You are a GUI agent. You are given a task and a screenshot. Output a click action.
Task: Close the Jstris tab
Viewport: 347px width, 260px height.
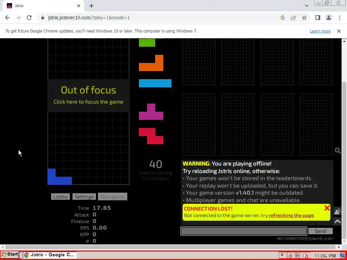click(79, 6)
